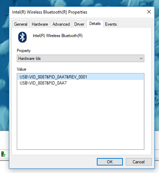Switch to the General tab
This screenshot has height=173, width=159.
tap(21, 24)
